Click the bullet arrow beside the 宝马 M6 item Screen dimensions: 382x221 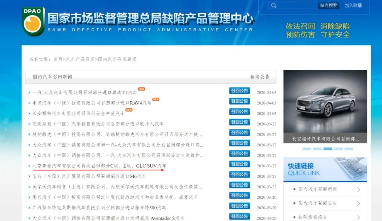point(29,177)
